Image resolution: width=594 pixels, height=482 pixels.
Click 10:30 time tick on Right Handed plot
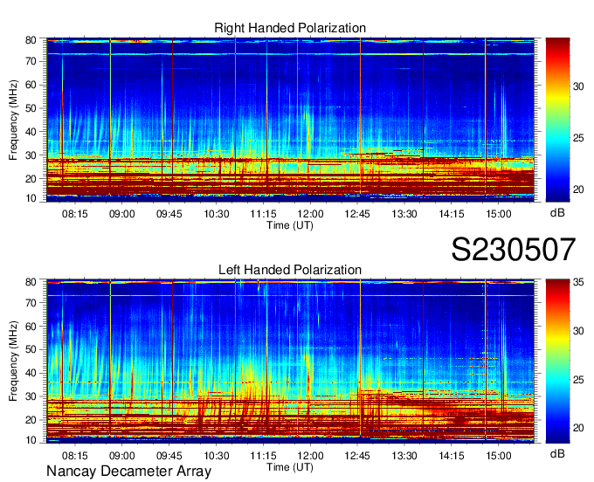(x=217, y=214)
